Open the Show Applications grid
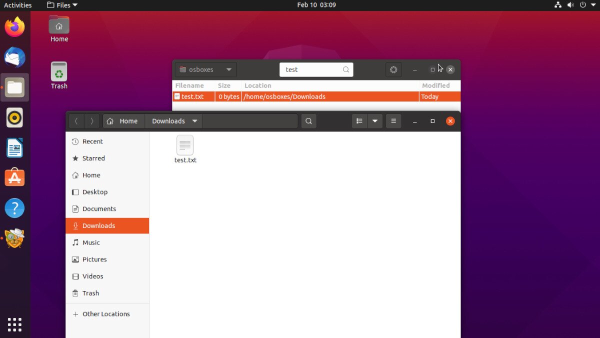 (x=14, y=324)
